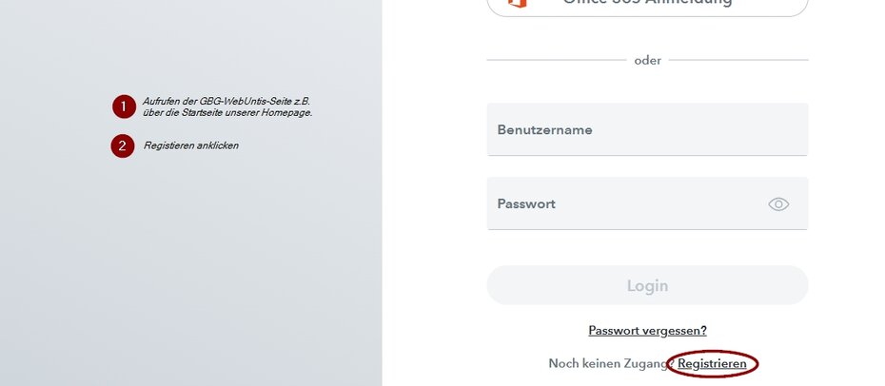Screen dimensions: 885x386
Task: Click the 'Registieren anklicken' instruction text
Action: (190, 145)
